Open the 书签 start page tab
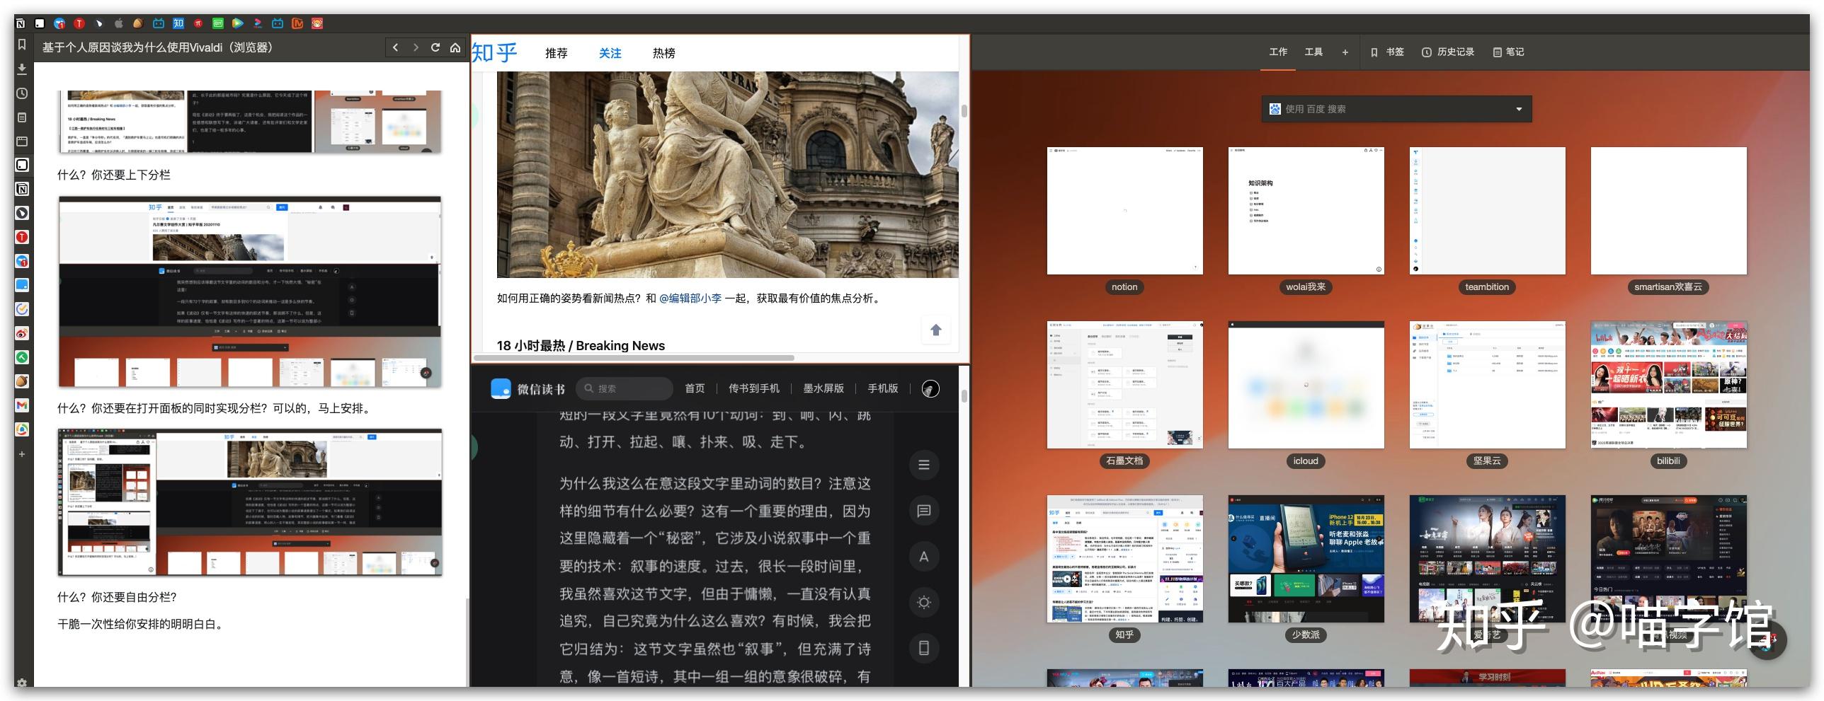 [x=1387, y=52]
